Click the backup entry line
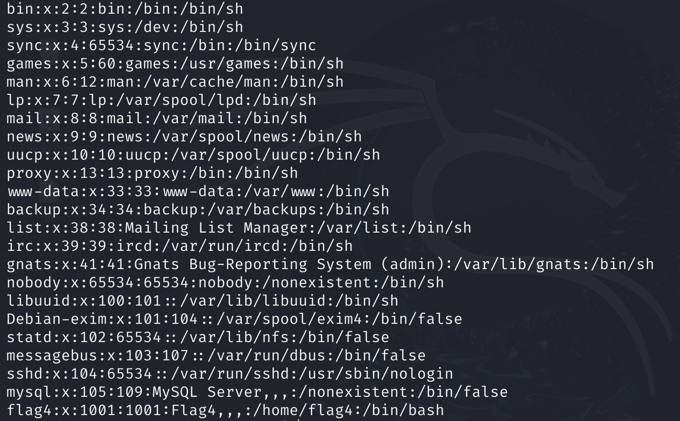The height and width of the screenshot is (421, 680). tap(198, 209)
